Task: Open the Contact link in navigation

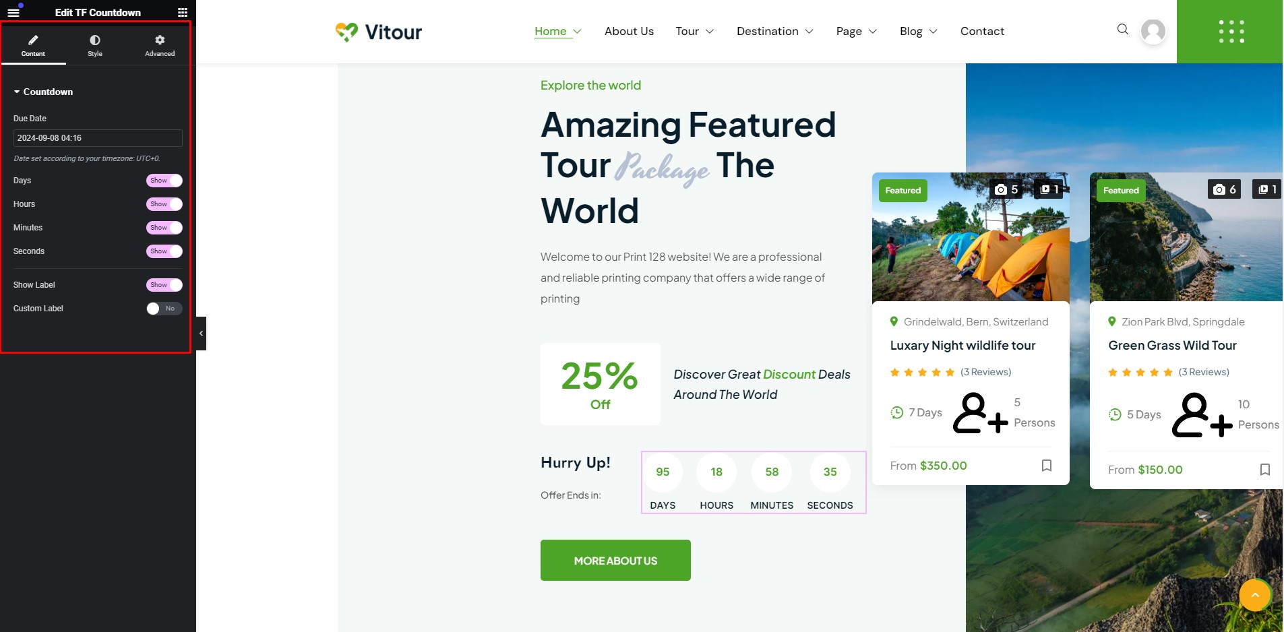Action: (982, 31)
